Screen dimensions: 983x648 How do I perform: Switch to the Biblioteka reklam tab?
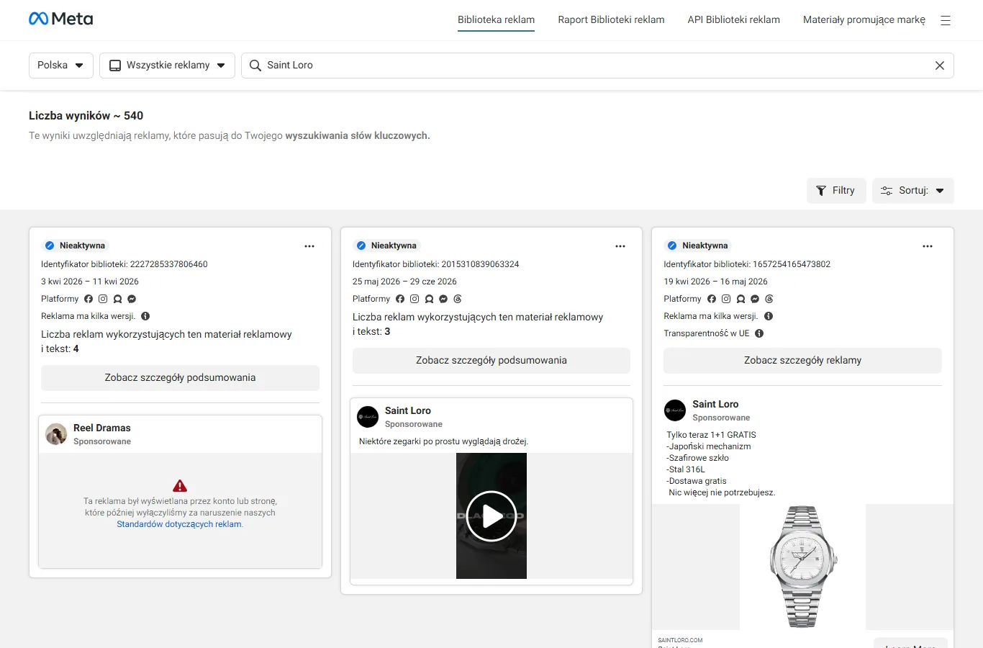point(497,20)
